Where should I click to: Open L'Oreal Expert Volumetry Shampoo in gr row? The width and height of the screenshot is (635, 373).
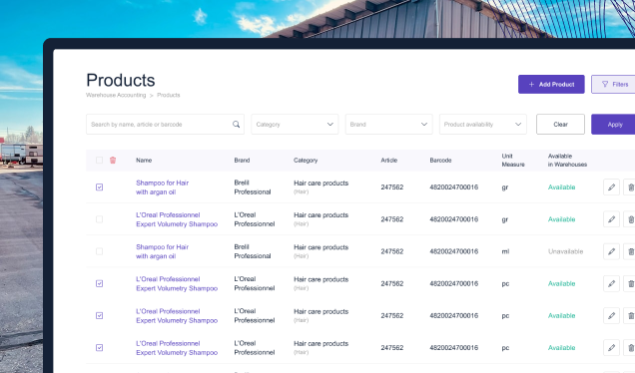click(177, 219)
